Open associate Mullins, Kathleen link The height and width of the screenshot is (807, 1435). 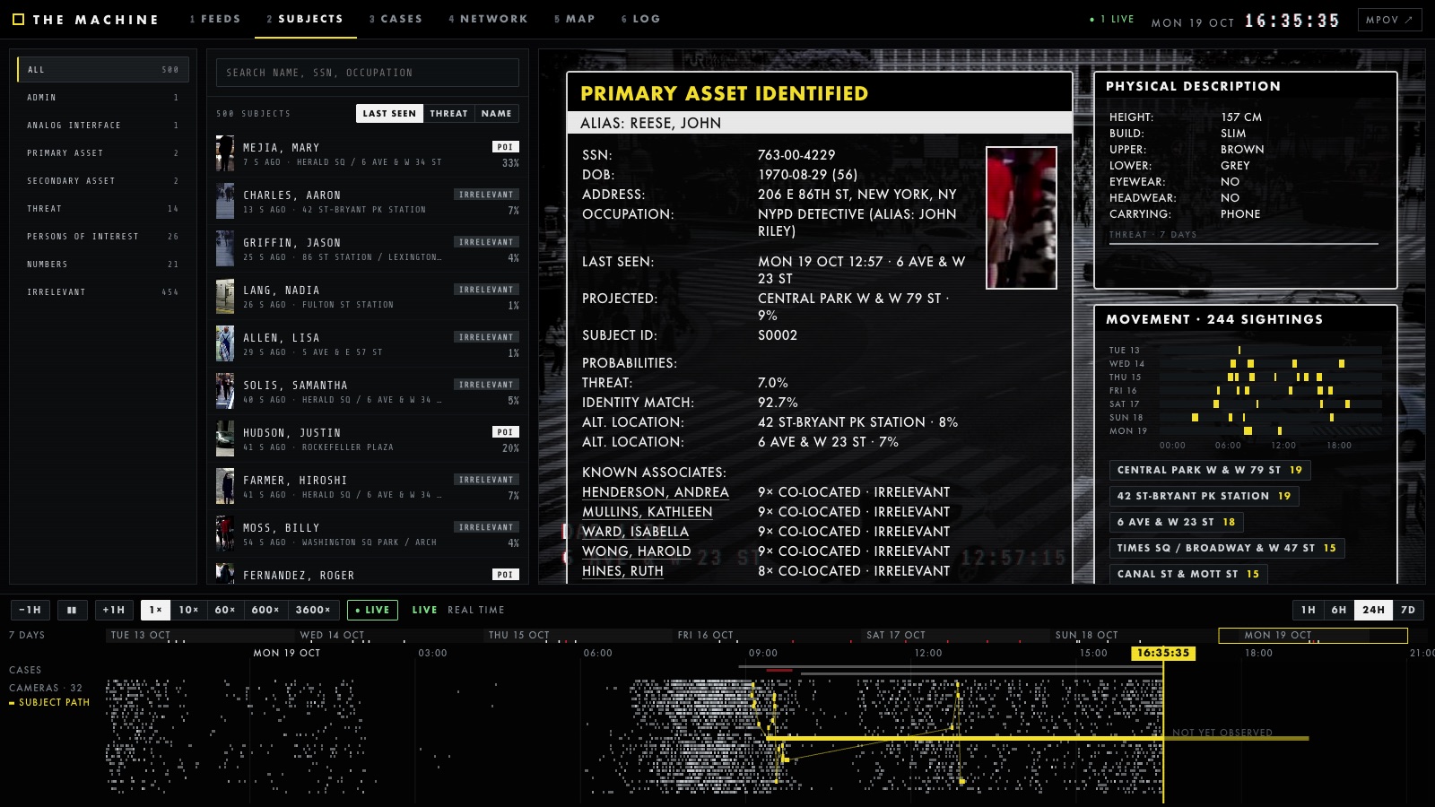tap(647, 512)
